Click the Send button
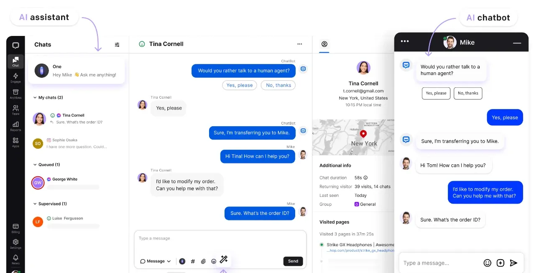Viewport: 544px width, 273px height. pyautogui.click(x=293, y=261)
